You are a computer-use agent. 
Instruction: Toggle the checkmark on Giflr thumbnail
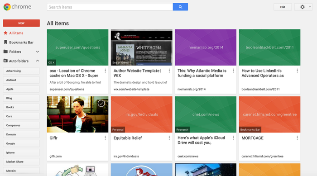click(x=101, y=104)
